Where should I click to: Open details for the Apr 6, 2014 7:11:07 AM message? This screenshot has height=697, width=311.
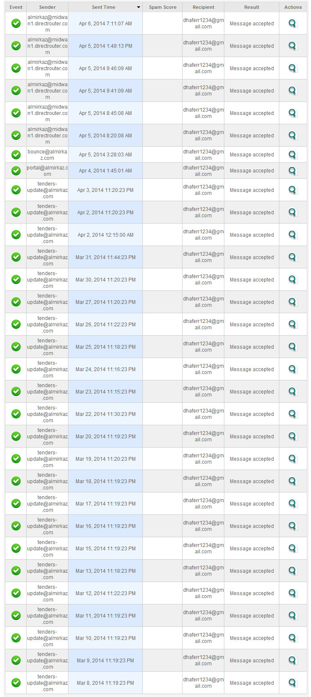(x=292, y=24)
